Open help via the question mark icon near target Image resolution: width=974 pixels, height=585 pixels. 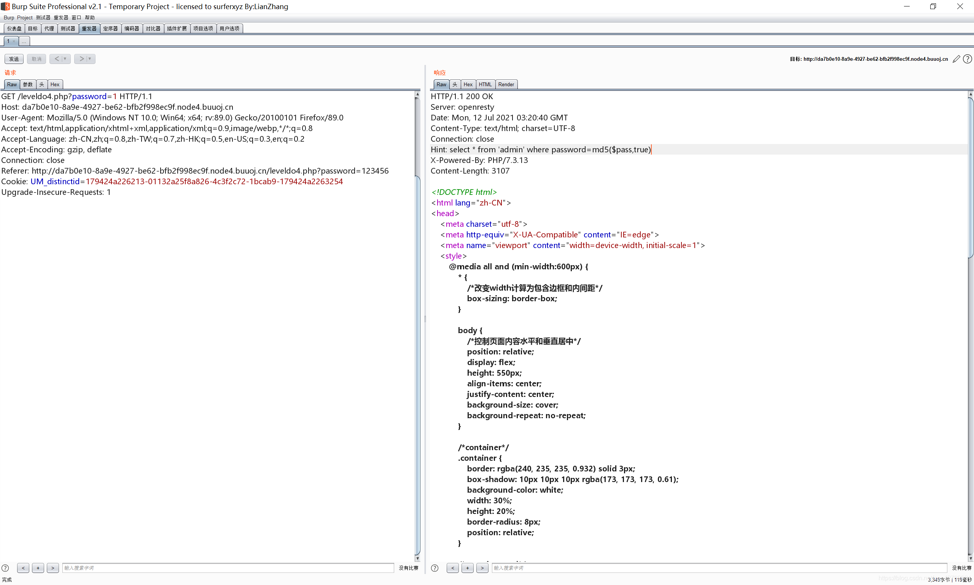[967, 59]
